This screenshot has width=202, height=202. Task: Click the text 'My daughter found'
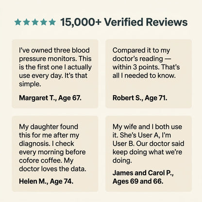click(49, 127)
